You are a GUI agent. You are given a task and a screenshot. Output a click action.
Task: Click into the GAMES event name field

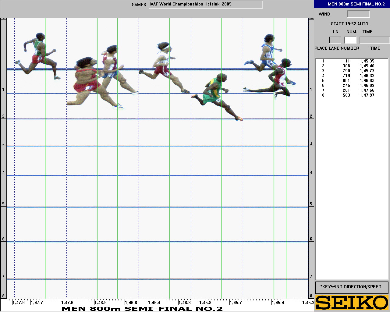point(206,5)
